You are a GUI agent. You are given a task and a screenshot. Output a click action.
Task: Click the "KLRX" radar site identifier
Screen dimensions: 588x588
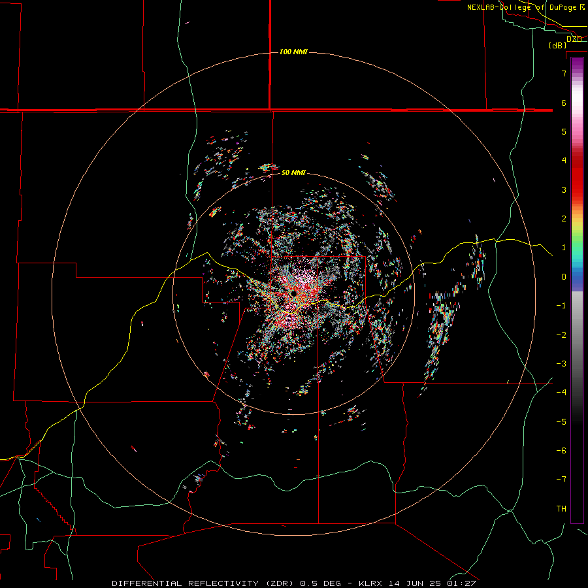(370, 583)
